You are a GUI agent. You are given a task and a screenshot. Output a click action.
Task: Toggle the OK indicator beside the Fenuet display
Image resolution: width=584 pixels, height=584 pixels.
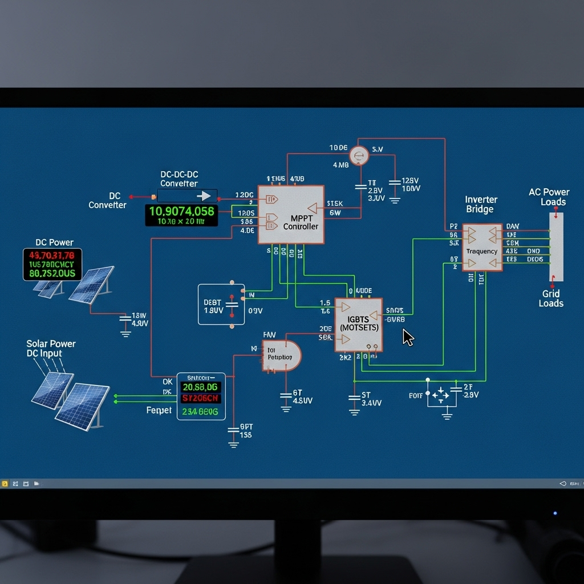(168, 382)
